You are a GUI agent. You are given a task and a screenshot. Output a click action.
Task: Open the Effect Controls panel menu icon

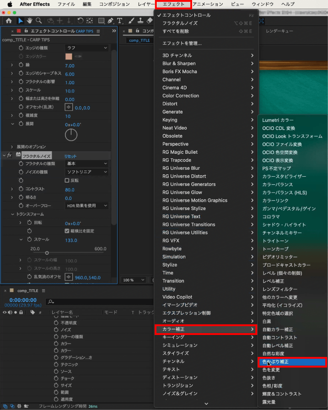(98, 31)
